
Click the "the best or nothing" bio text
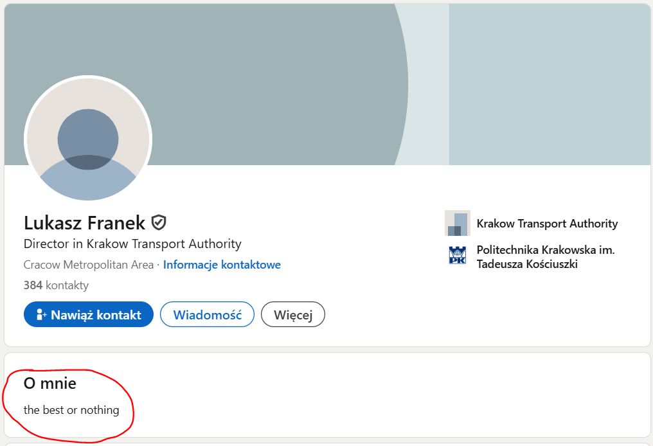point(71,410)
